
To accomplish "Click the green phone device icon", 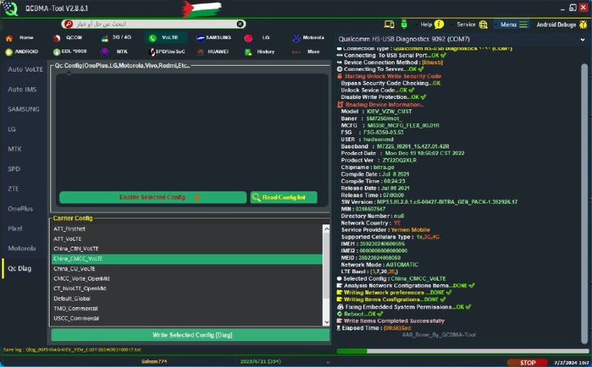I will 404,24.
